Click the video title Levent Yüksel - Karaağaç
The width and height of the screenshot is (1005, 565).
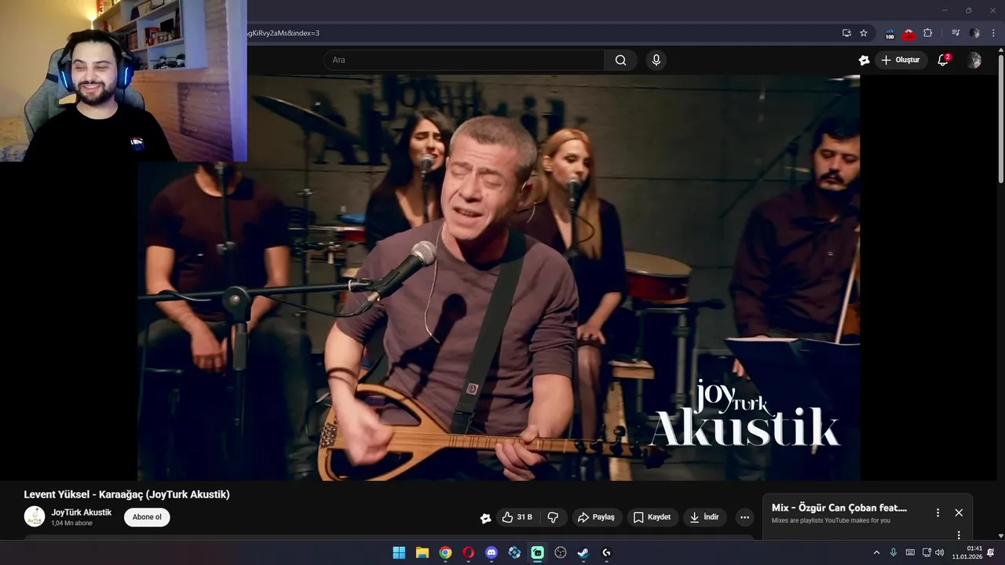pos(127,494)
